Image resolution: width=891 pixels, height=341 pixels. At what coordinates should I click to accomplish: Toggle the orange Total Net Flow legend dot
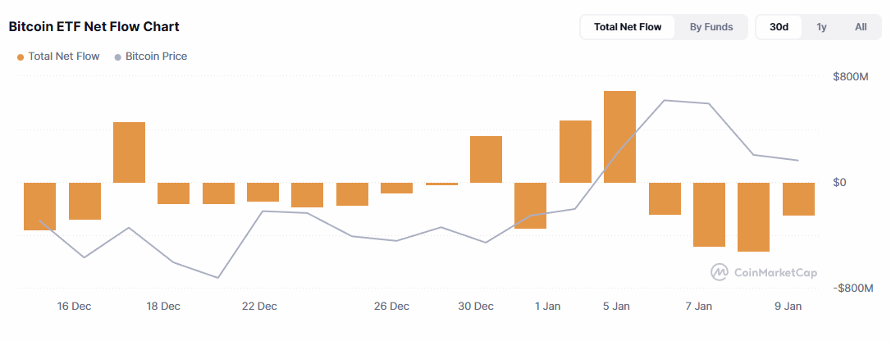coord(21,57)
